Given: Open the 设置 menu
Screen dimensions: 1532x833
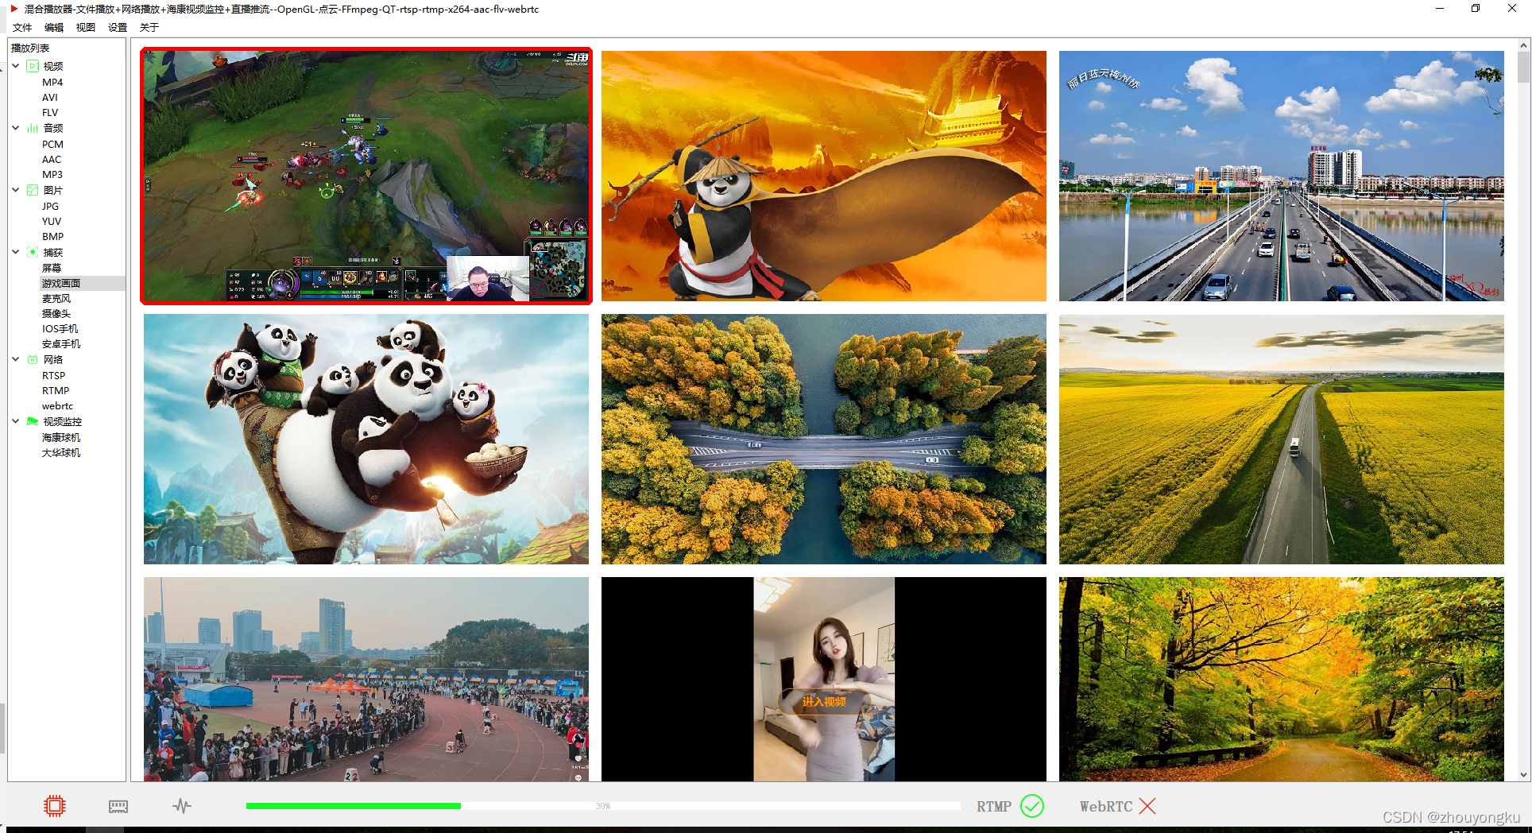Looking at the screenshot, I should tap(118, 27).
